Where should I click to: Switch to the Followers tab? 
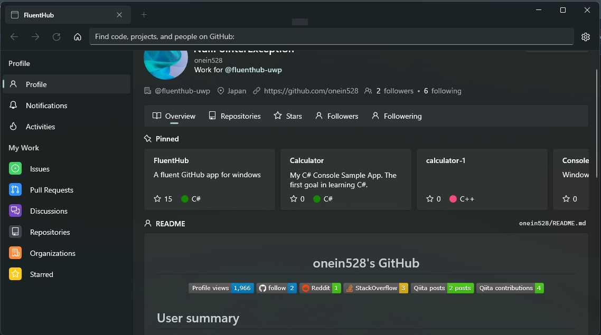point(336,116)
